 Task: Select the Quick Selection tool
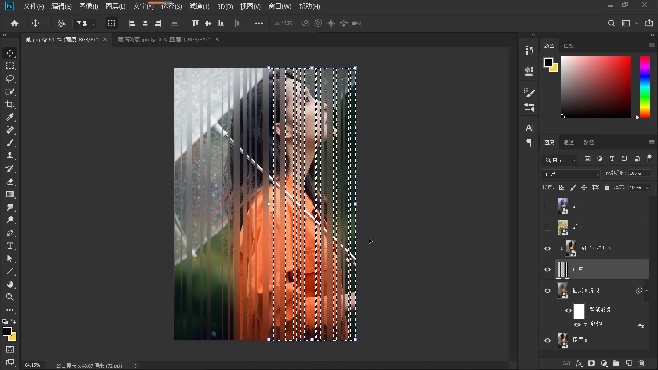tap(10, 91)
